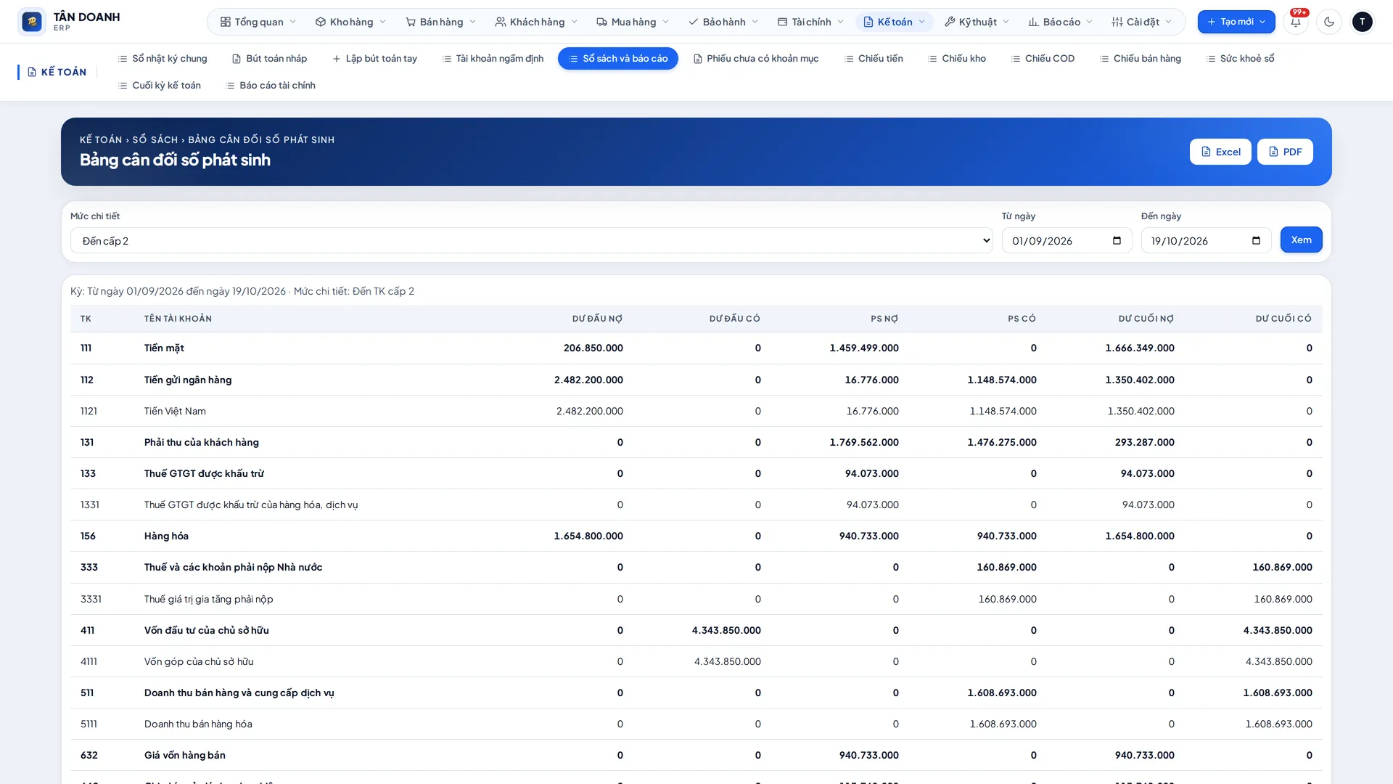Click the Tân Doanh ERP logo
The height and width of the screenshot is (784, 1393).
70,22
